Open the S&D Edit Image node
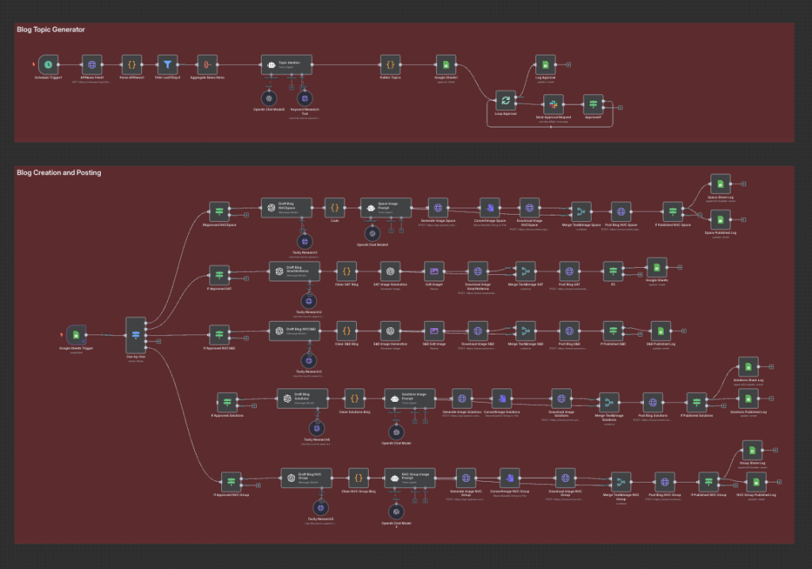This screenshot has height=569, width=812. click(x=434, y=330)
